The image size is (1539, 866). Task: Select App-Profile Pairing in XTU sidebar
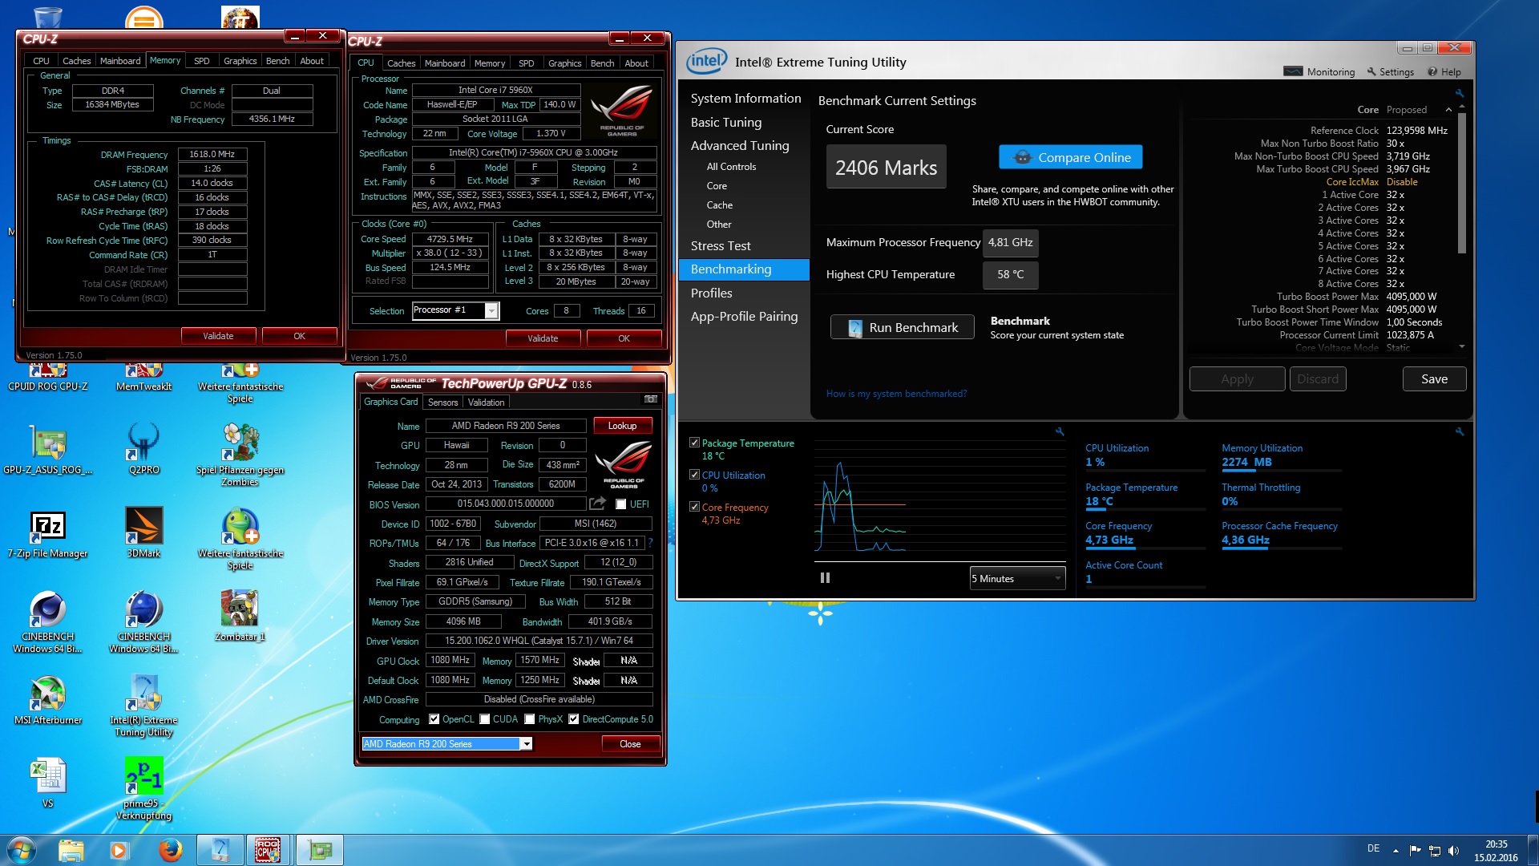pyautogui.click(x=744, y=317)
